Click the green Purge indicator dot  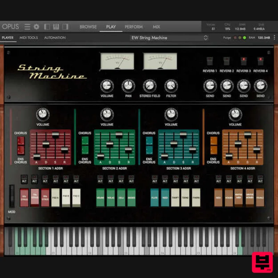tap(245, 38)
